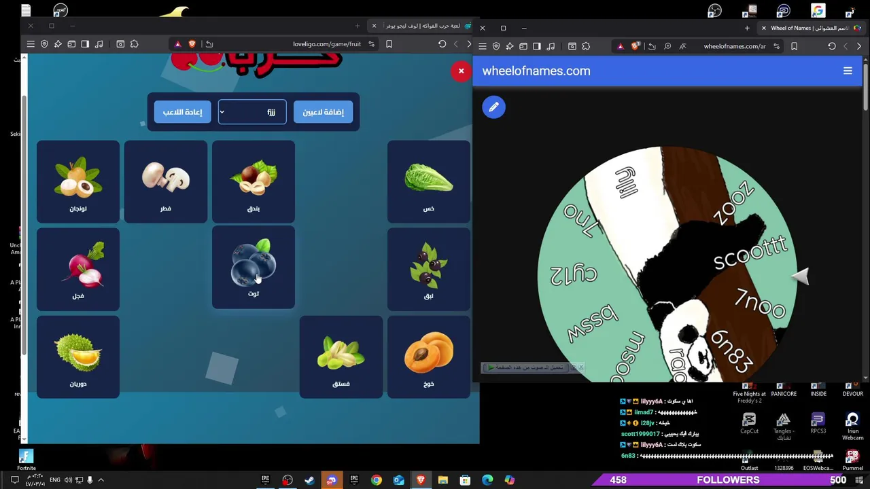The height and width of the screenshot is (489, 870).
Task: Open wheelofnames hamburger menu
Action: (x=848, y=71)
